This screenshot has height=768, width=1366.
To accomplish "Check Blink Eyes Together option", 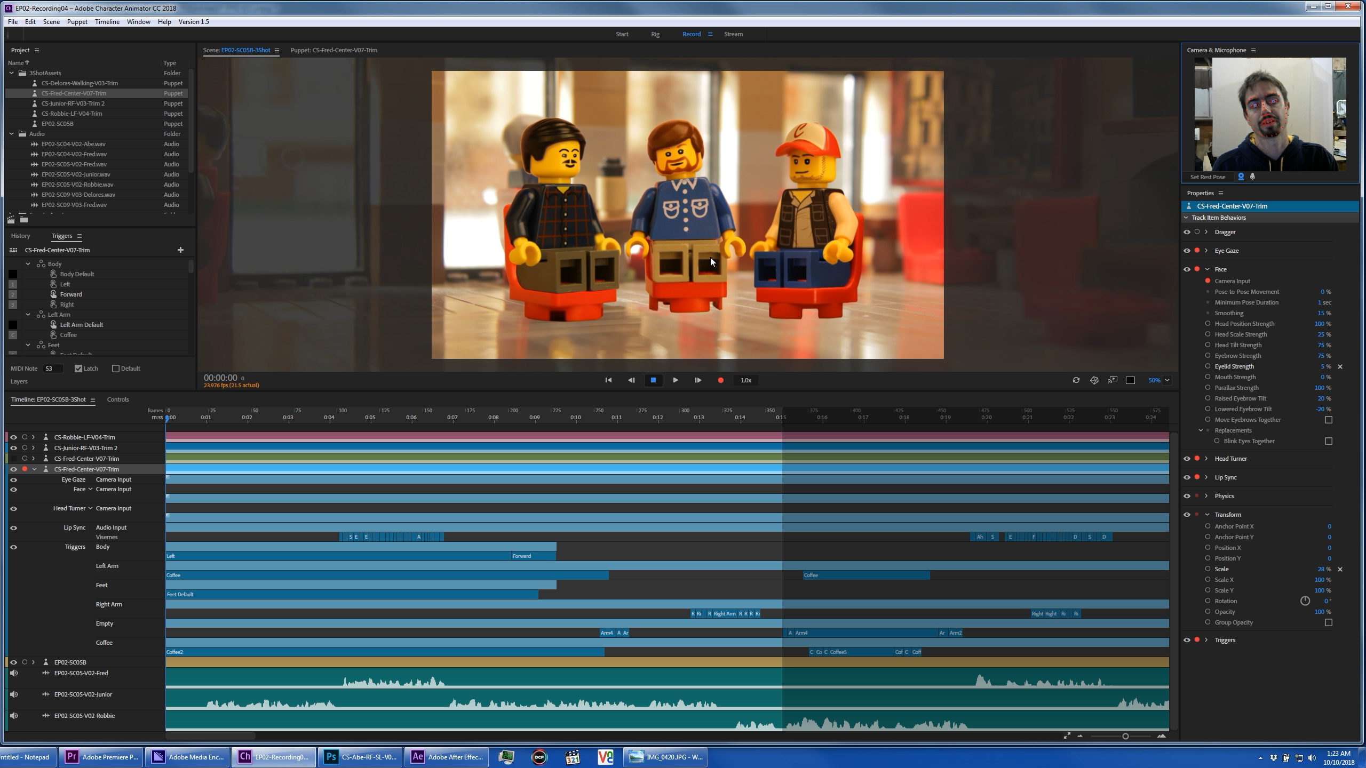I will 1329,441.
